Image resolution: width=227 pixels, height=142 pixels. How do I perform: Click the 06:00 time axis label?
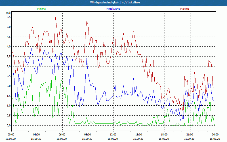click(62, 135)
